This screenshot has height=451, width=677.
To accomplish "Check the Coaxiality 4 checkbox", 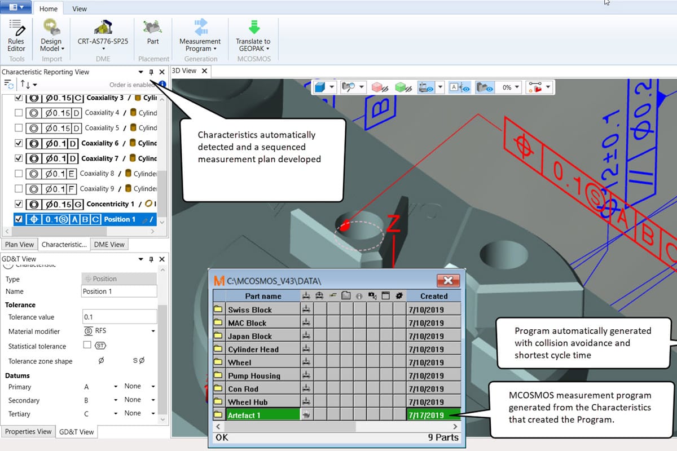I will (x=19, y=113).
